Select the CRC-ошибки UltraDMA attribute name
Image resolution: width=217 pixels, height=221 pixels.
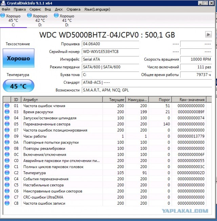point(43,197)
